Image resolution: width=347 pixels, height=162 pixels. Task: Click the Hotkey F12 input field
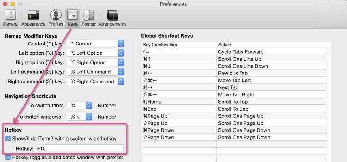80,149
